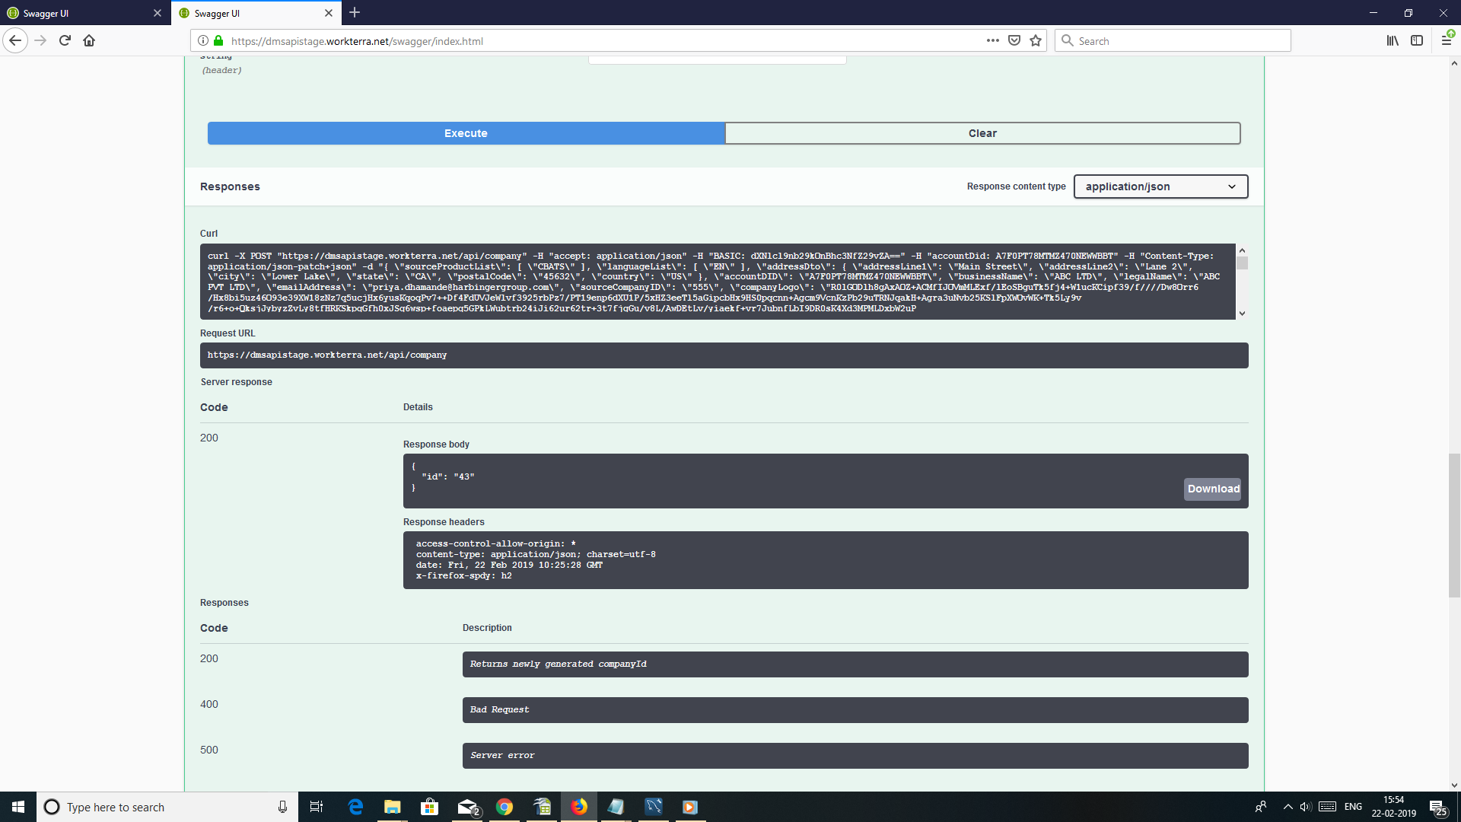
Task: Open the Windows Start menu
Action: pyautogui.click(x=17, y=807)
